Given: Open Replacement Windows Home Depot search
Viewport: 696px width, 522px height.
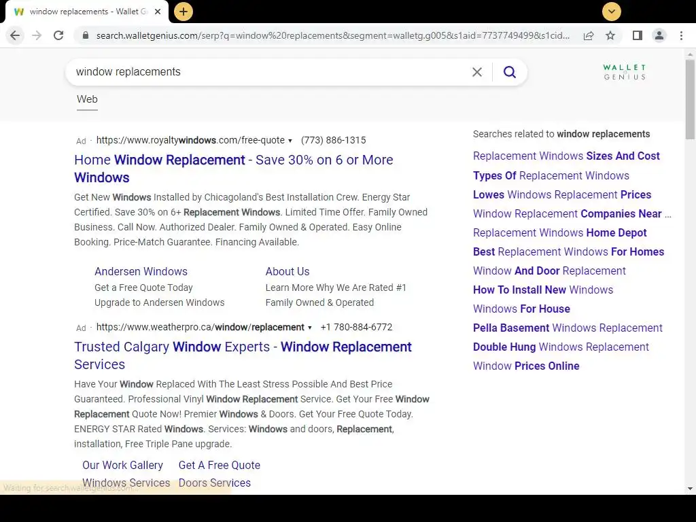Looking at the screenshot, I should (x=560, y=233).
